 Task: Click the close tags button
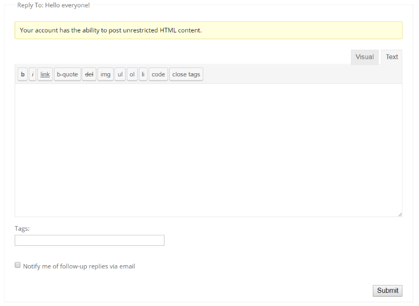[186, 74]
